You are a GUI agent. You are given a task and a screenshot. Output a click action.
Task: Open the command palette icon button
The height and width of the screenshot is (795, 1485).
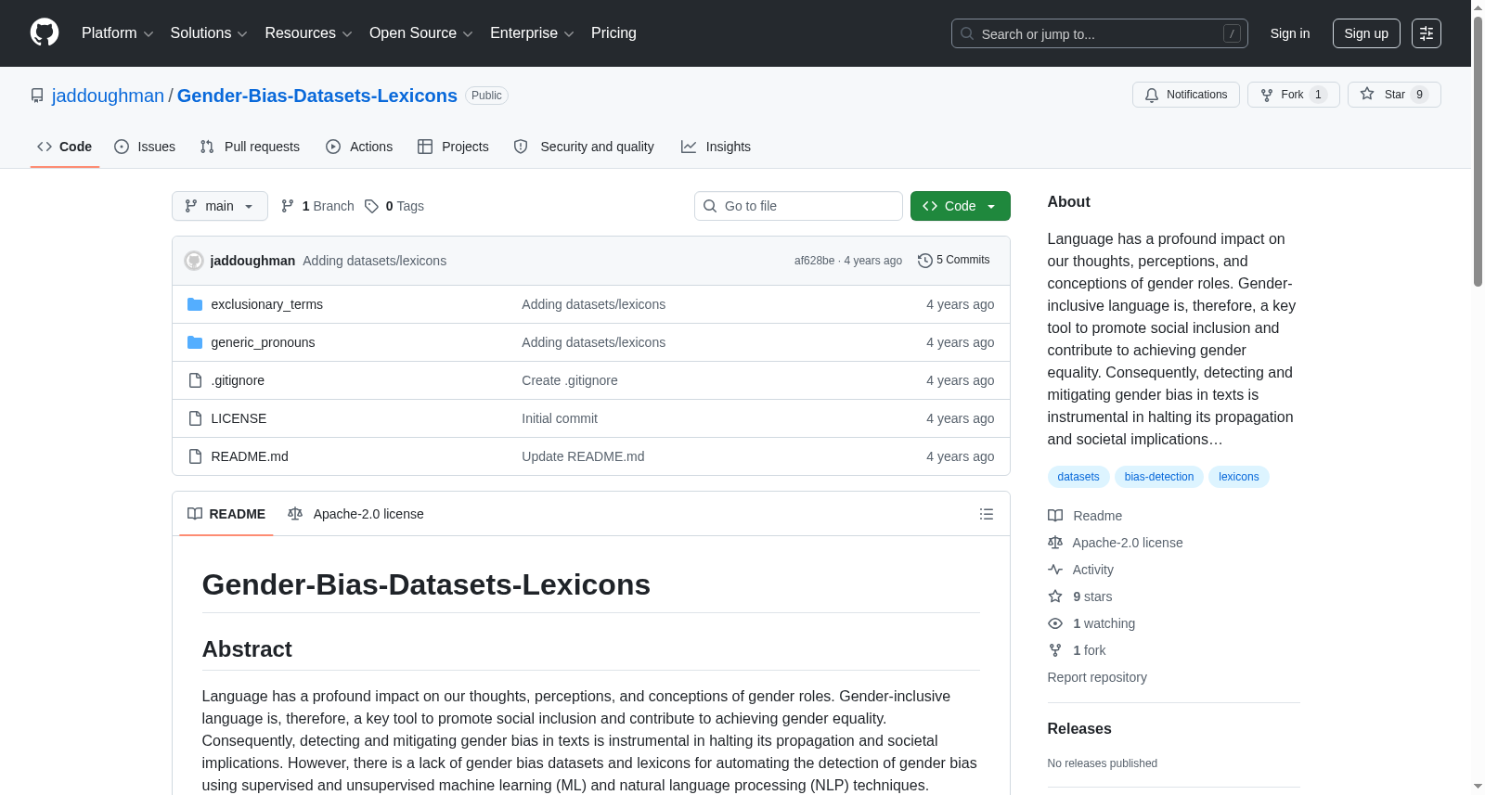click(x=1427, y=33)
